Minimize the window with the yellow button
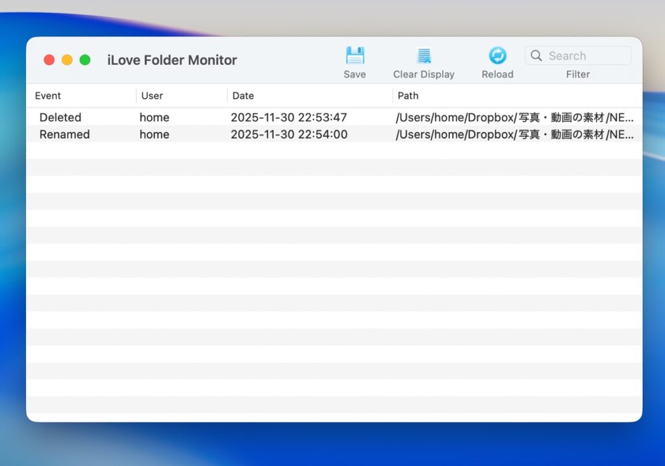665x466 pixels. (x=67, y=60)
